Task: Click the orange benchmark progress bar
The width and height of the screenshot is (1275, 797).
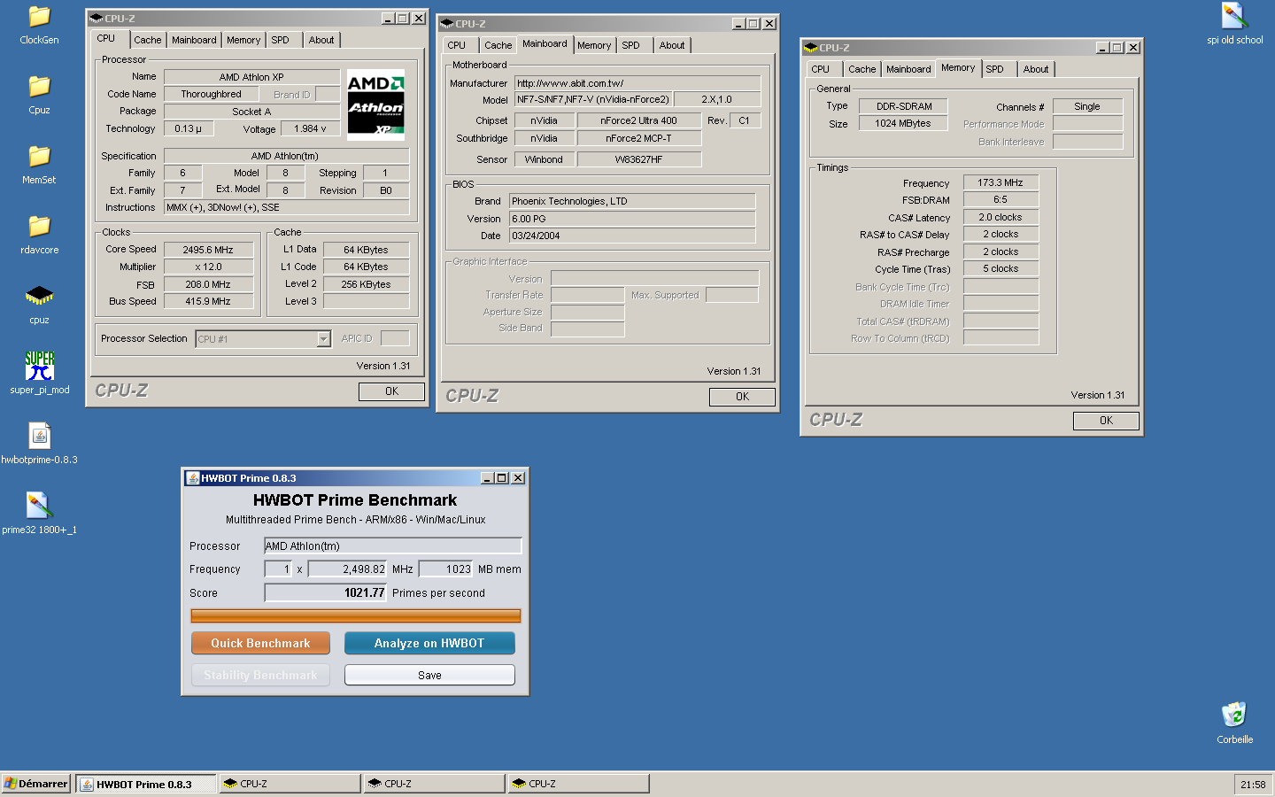Action: pos(356,615)
